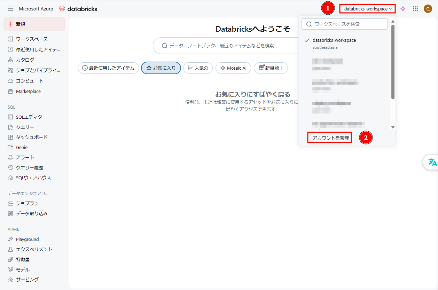Select the 最近使用したアイテム filter chip
This screenshot has height=290, width=438.
click(108, 68)
